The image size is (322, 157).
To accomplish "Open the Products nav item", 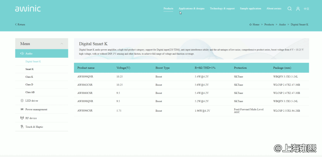I will pyautogui.click(x=168, y=9).
